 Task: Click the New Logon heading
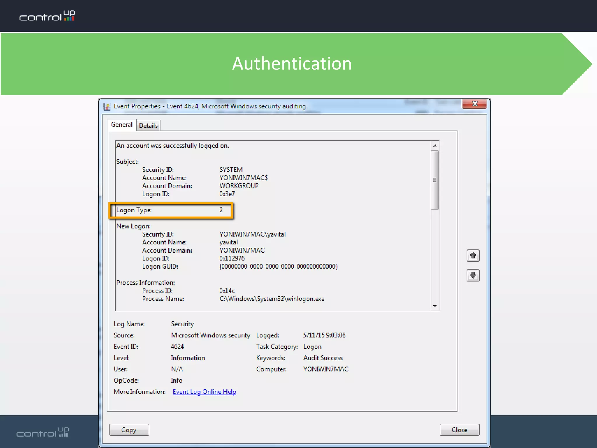[x=134, y=226]
